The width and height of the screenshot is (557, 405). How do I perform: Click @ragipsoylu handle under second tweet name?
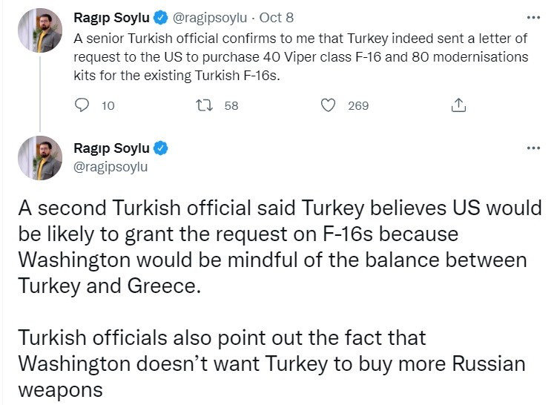111,167
